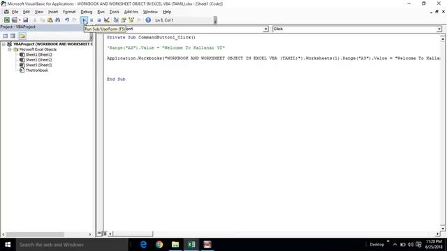
Task: Click the Application.Workbooks code line
Action: click(x=273, y=59)
